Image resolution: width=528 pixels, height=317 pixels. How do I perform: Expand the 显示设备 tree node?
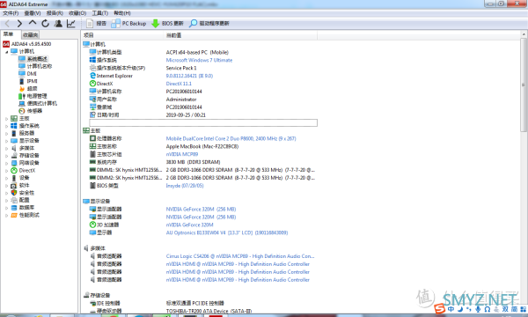point(6,141)
